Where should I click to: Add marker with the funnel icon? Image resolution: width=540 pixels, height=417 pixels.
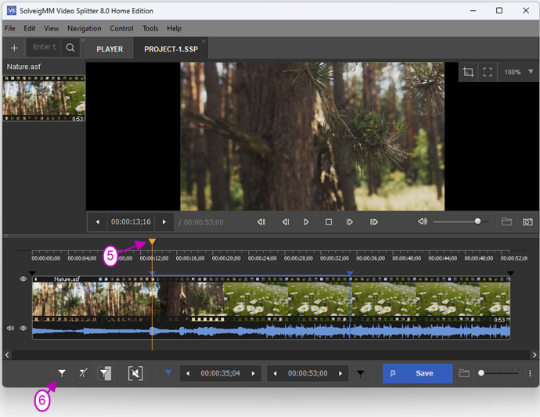tap(62, 373)
